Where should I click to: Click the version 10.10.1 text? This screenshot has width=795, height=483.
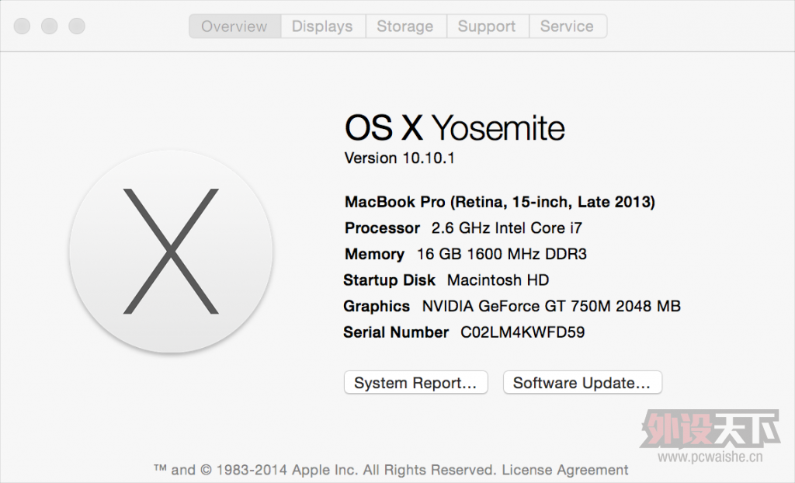coord(400,158)
